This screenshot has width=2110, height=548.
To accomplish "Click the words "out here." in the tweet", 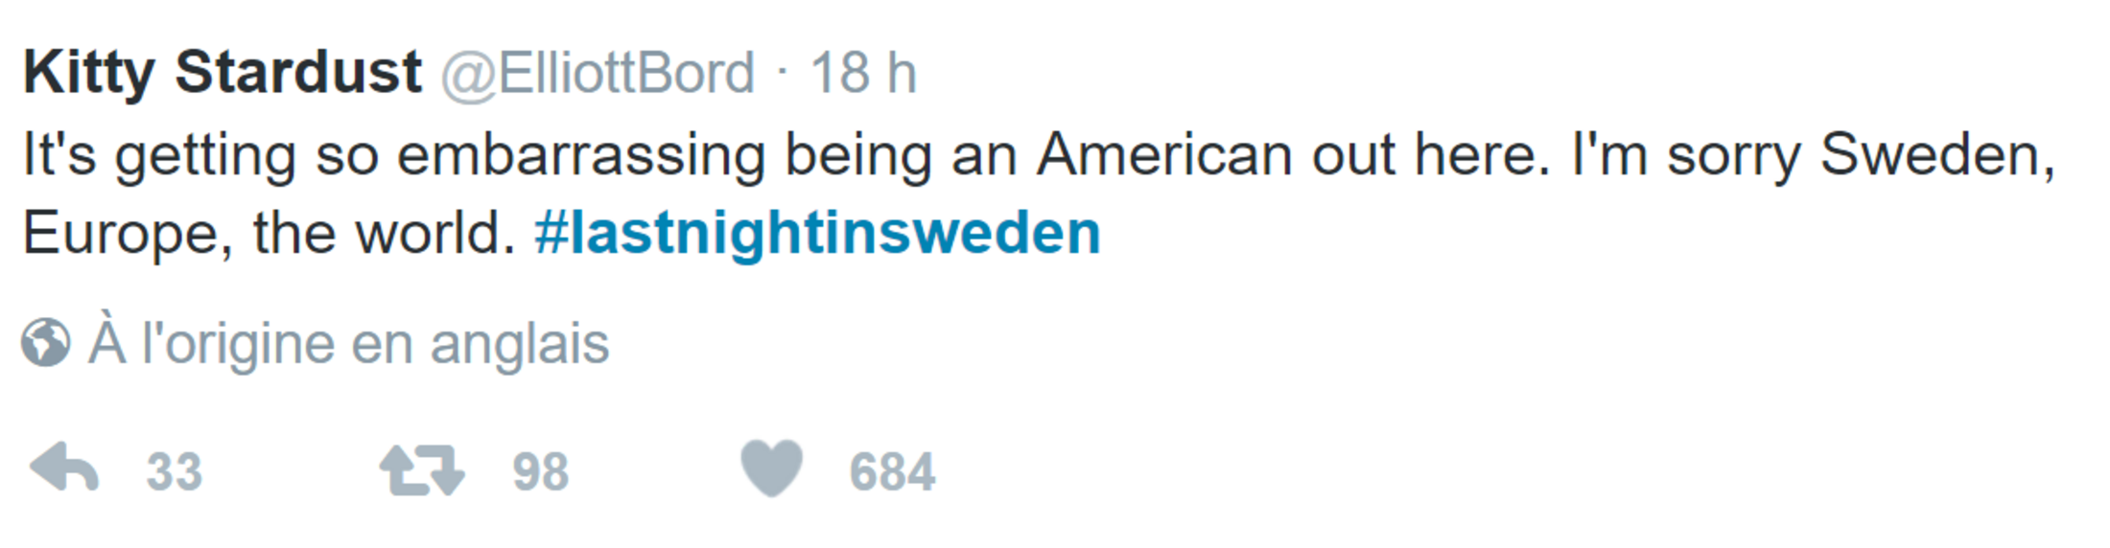I will tap(1431, 154).
